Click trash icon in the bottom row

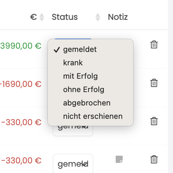click(x=154, y=159)
